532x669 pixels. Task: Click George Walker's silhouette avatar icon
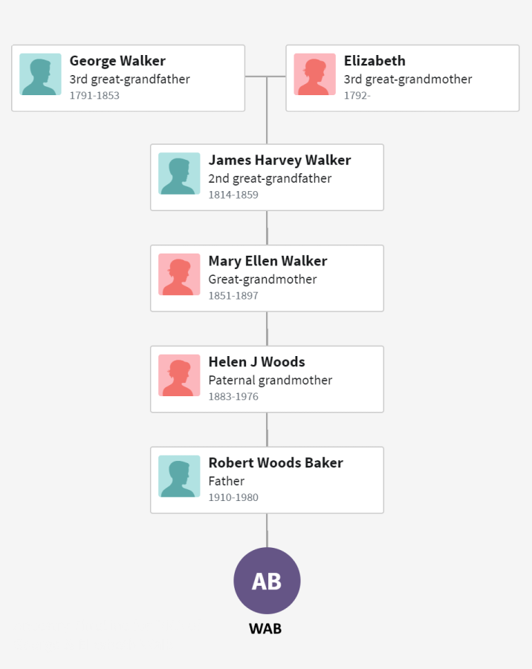click(x=40, y=74)
